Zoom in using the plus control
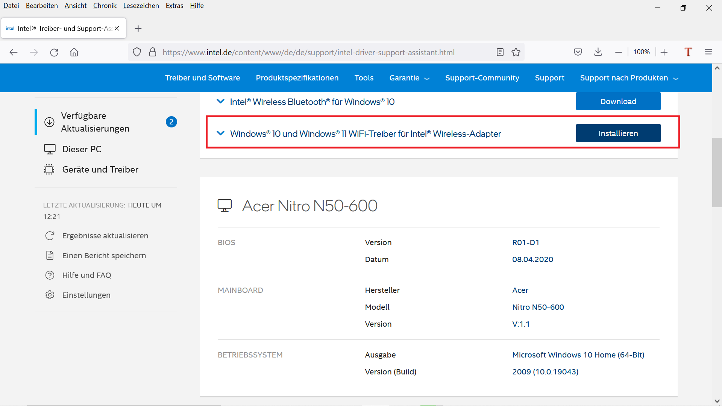This screenshot has height=406, width=722. [664, 52]
